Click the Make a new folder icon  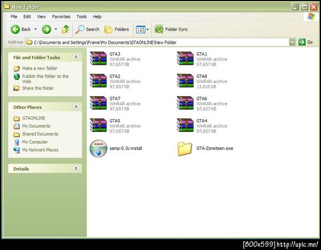pos(17,68)
